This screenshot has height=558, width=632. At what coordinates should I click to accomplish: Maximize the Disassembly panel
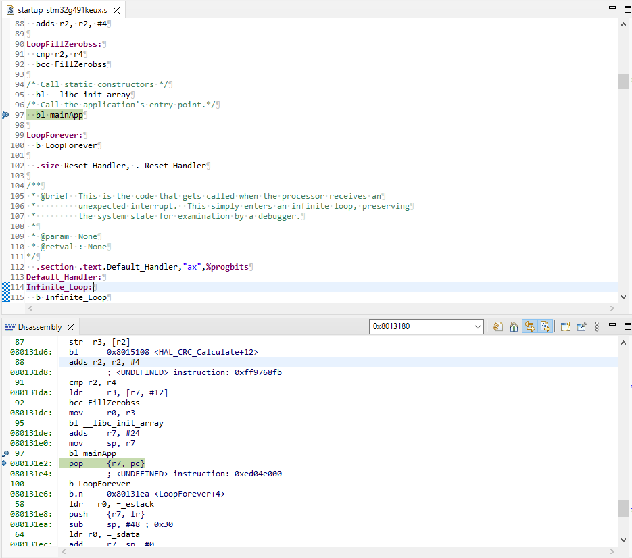click(x=627, y=326)
